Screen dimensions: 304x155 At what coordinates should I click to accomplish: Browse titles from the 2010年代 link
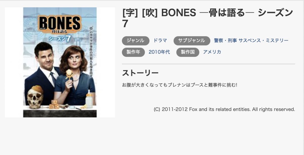[159, 52]
